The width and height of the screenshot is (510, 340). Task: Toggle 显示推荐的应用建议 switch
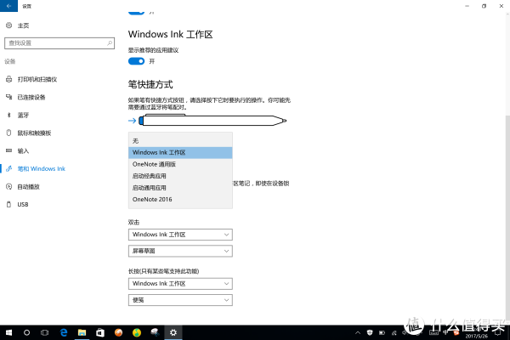136,61
